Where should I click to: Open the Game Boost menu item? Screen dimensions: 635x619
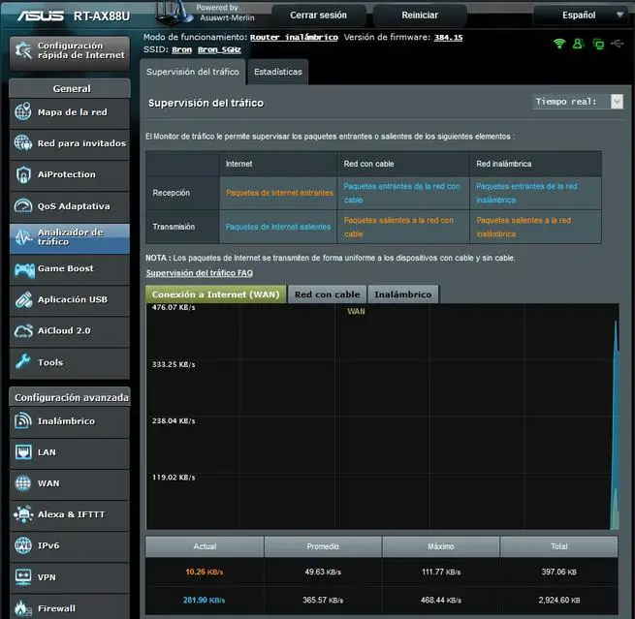pos(70,268)
